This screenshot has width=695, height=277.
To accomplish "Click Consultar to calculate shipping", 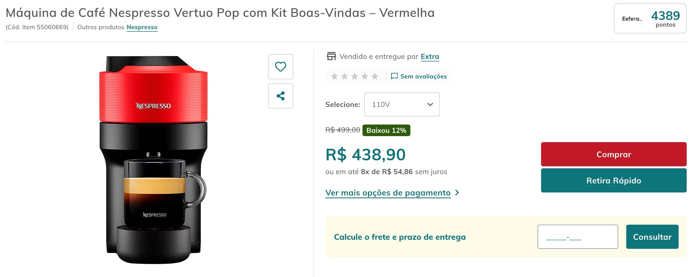I will pyautogui.click(x=652, y=237).
